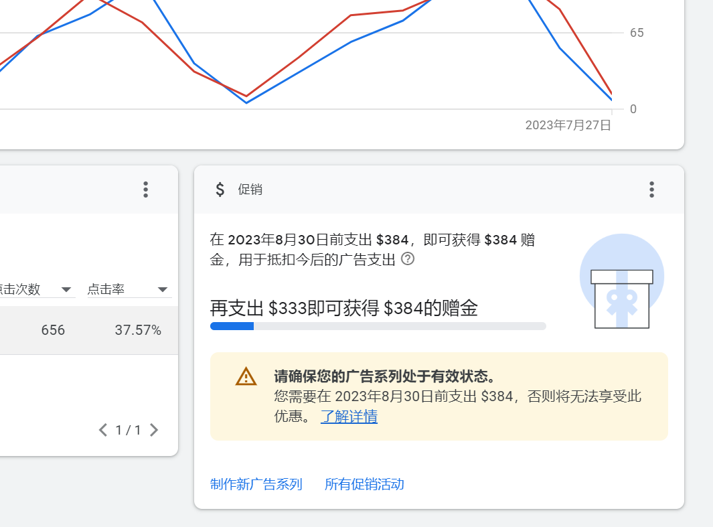Click the 2023年7月27日 chart date label
Screen dimensions: 713x527
568,125
